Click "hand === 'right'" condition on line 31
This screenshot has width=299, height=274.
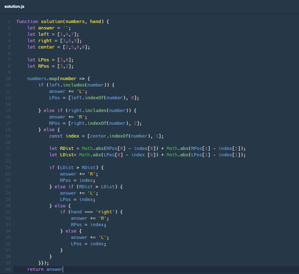tap(93, 212)
